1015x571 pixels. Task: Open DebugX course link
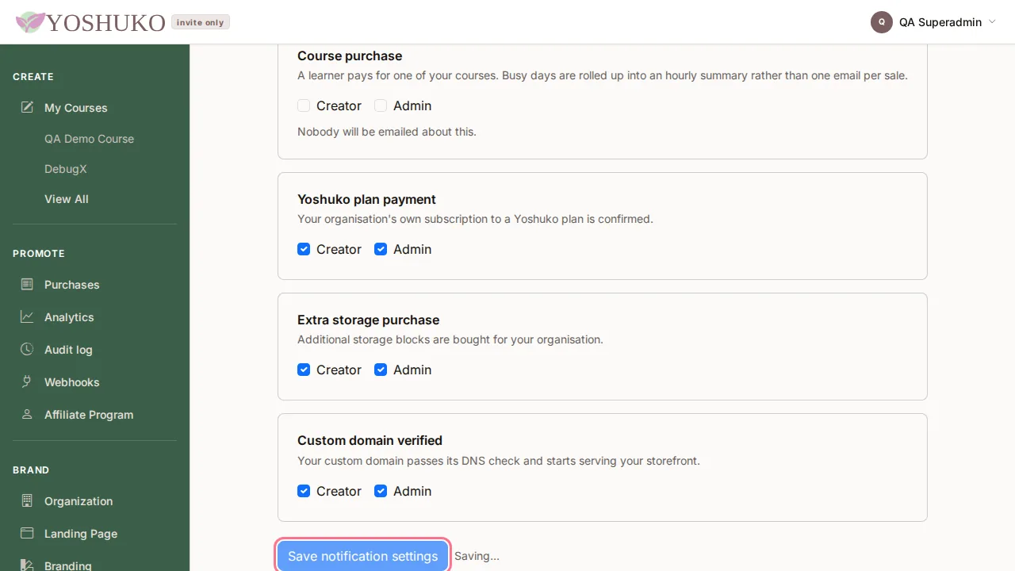click(x=66, y=169)
